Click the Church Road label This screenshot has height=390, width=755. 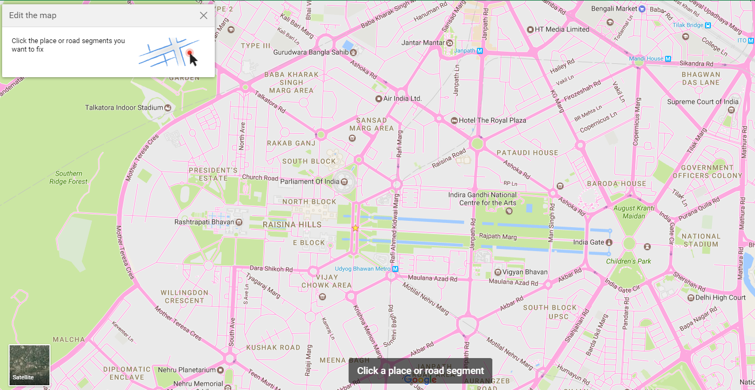pos(260,178)
